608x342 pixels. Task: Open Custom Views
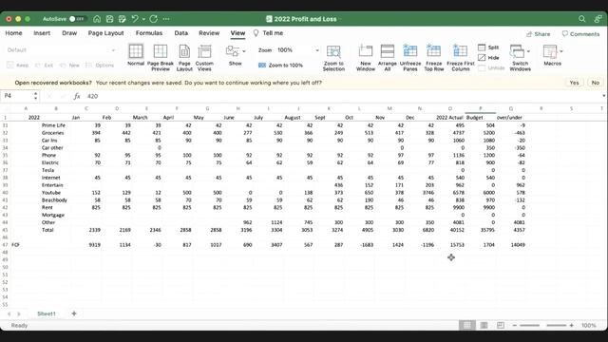coord(204,57)
